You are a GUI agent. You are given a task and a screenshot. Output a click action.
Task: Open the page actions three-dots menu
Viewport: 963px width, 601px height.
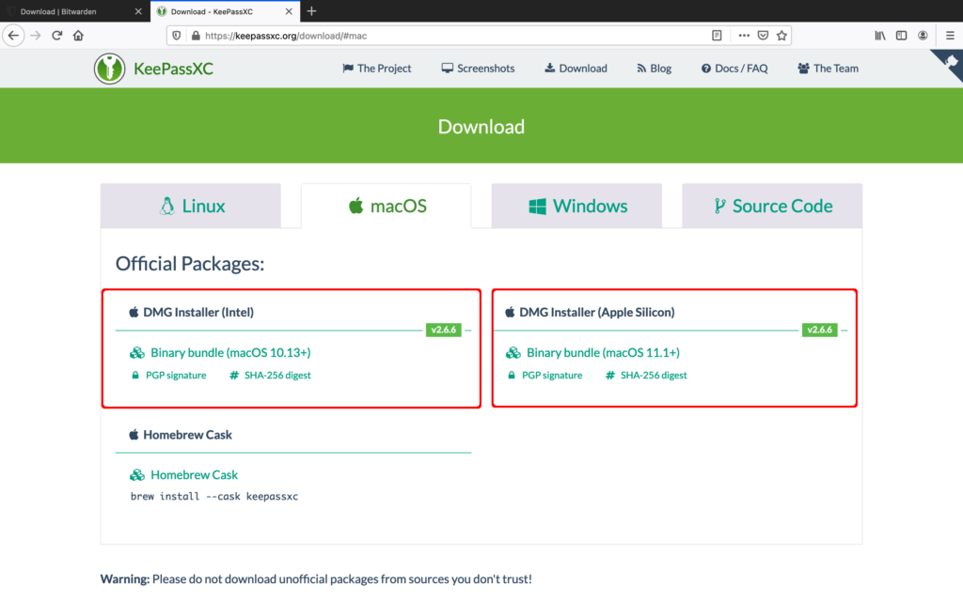point(744,36)
